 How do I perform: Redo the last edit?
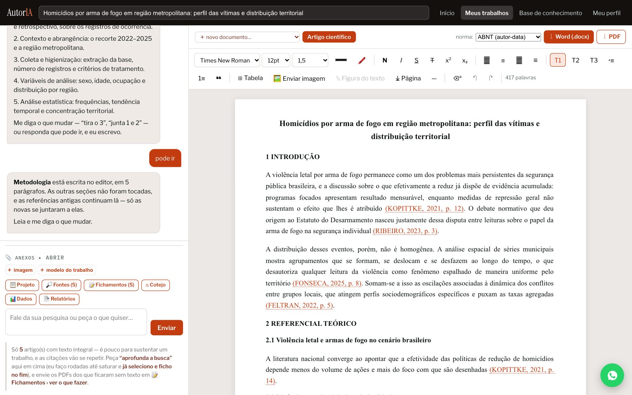[491, 78]
